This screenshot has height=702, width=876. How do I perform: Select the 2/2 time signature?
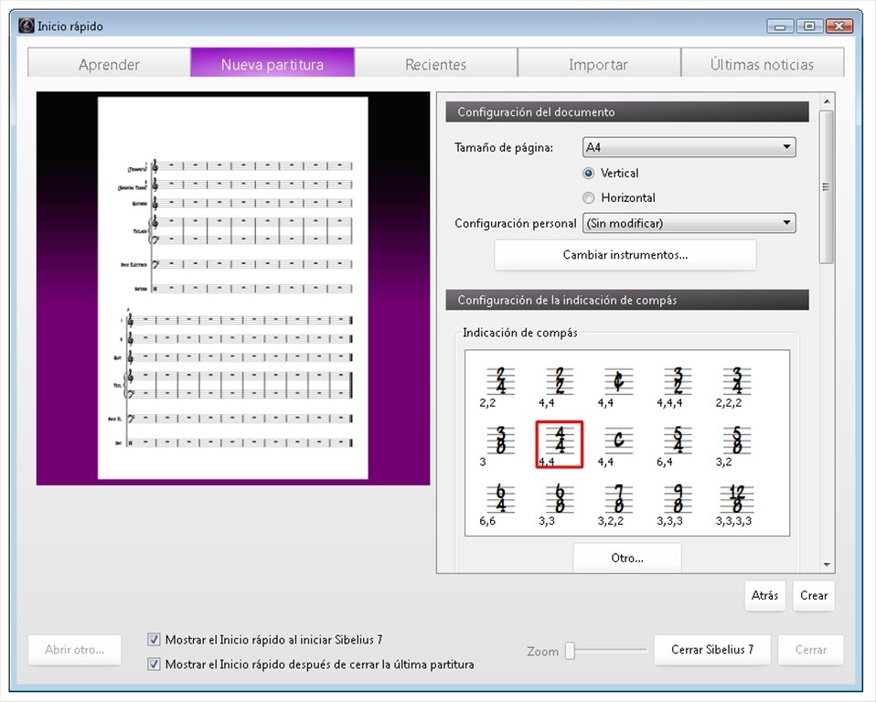[x=560, y=381]
